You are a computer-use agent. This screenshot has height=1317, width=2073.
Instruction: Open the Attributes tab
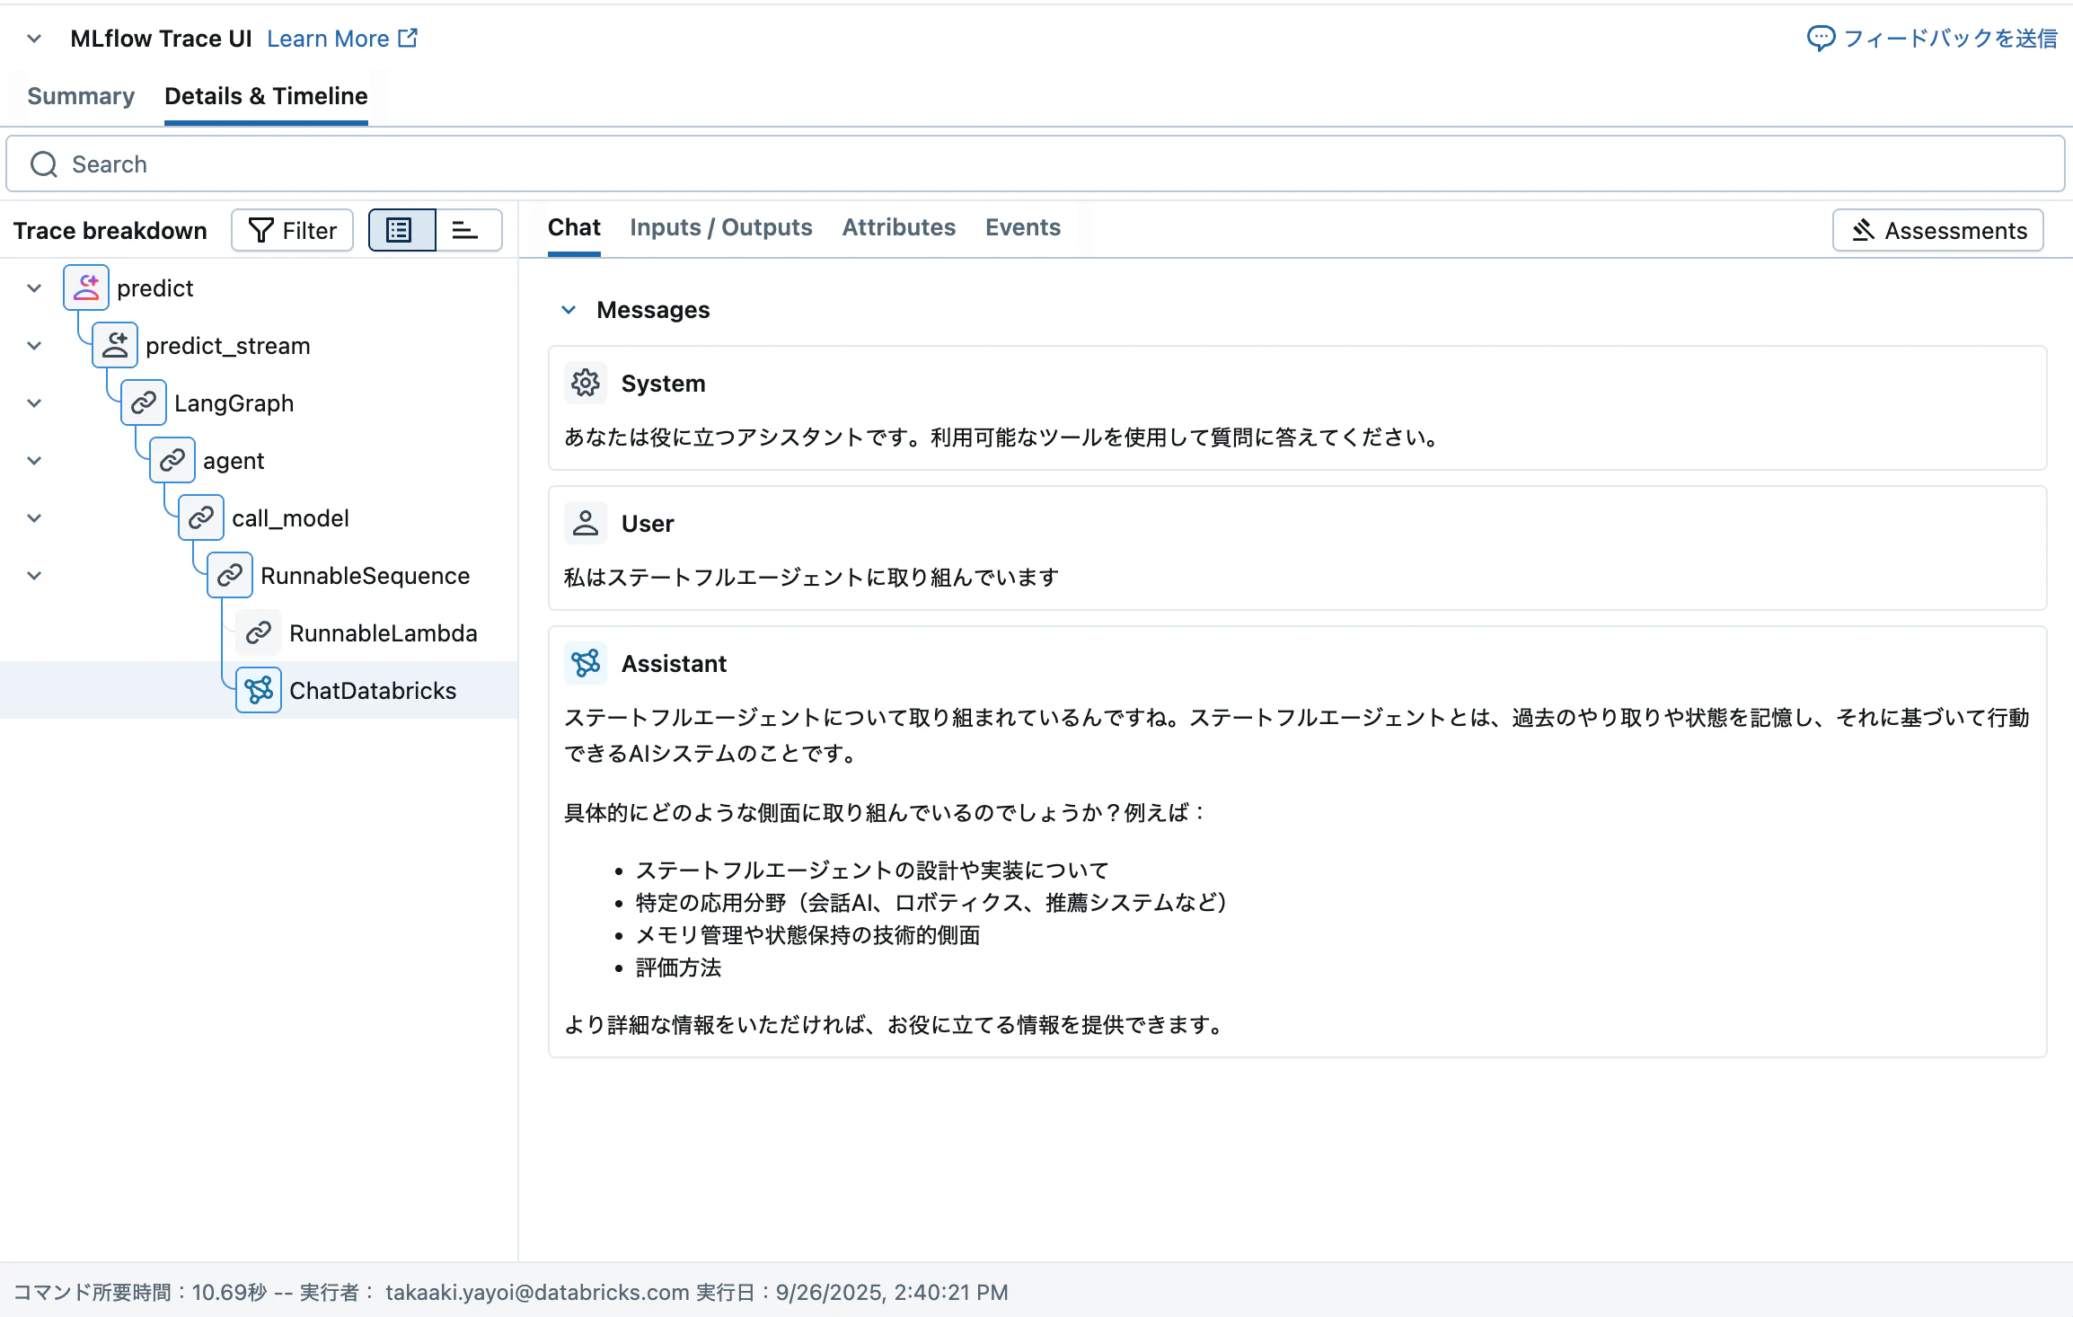[x=898, y=227]
